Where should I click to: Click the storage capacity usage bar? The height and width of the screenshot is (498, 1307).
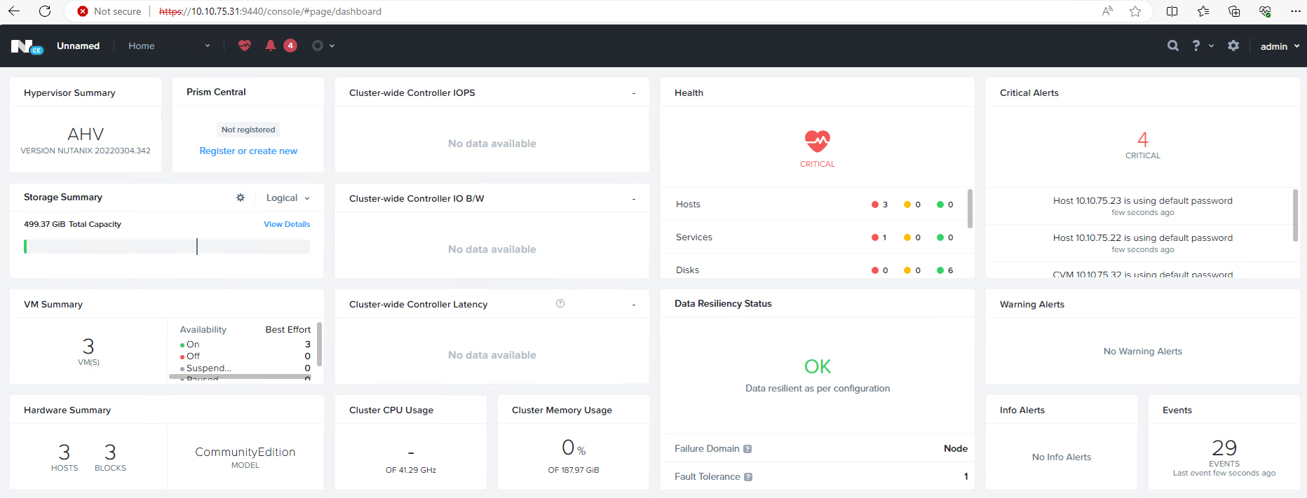coord(167,247)
